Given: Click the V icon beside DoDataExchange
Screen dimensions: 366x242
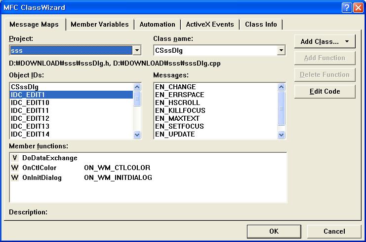Looking at the screenshot, I should point(15,158).
